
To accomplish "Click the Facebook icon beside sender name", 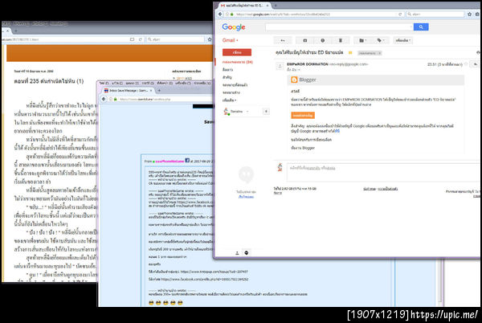I will coord(187,161).
